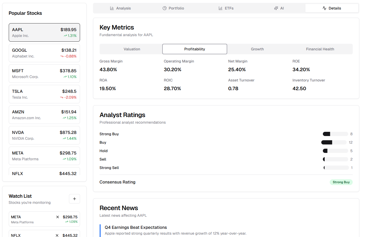
Task: Click the Buy rating bar
Action: click(334, 142)
